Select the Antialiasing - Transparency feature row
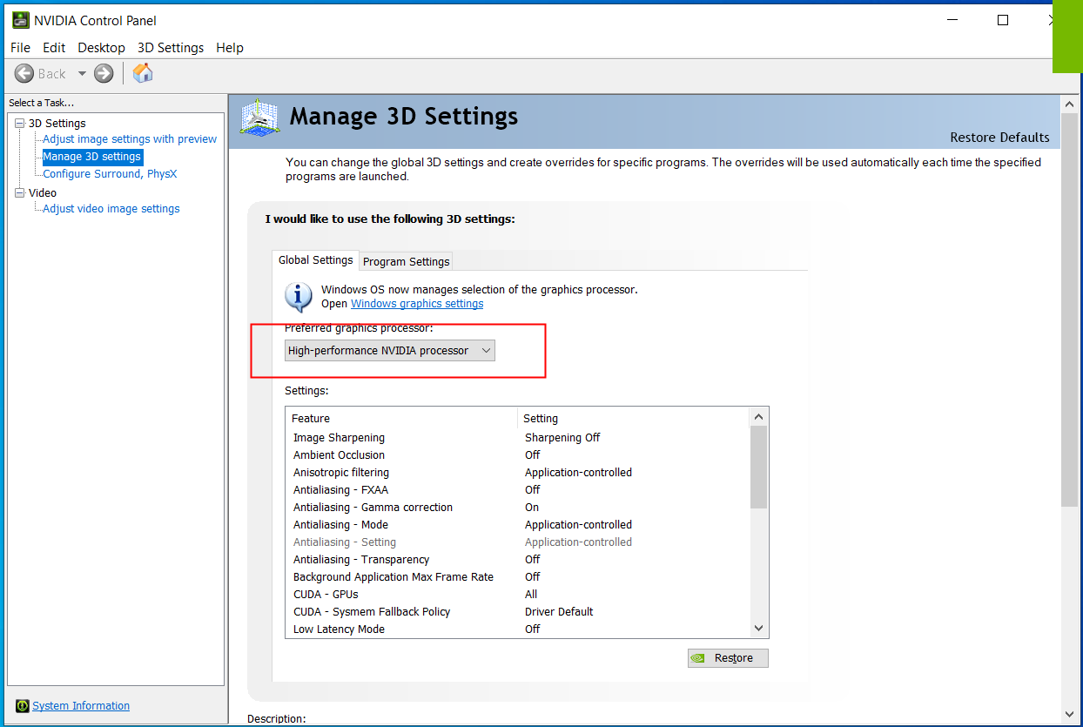This screenshot has height=727, width=1083. click(x=517, y=560)
